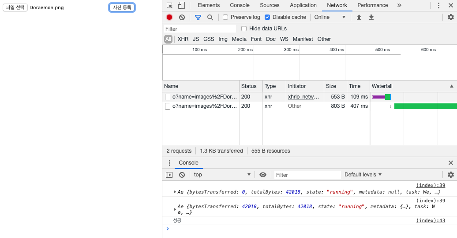Screen dimensions: 457x238
Task: Check Hide data URLs
Action: point(244,29)
